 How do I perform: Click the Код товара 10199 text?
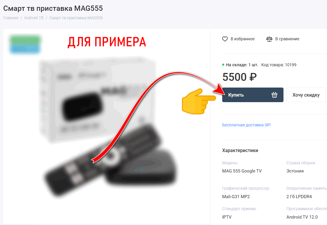[x=279, y=65]
